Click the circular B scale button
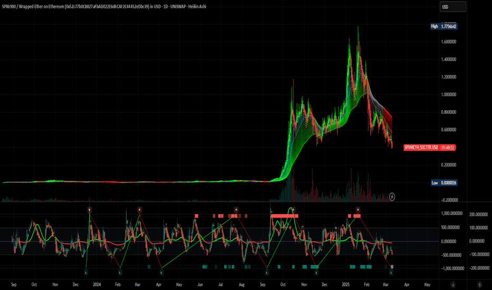Screen dimensions: 492x290 coord(479,285)
